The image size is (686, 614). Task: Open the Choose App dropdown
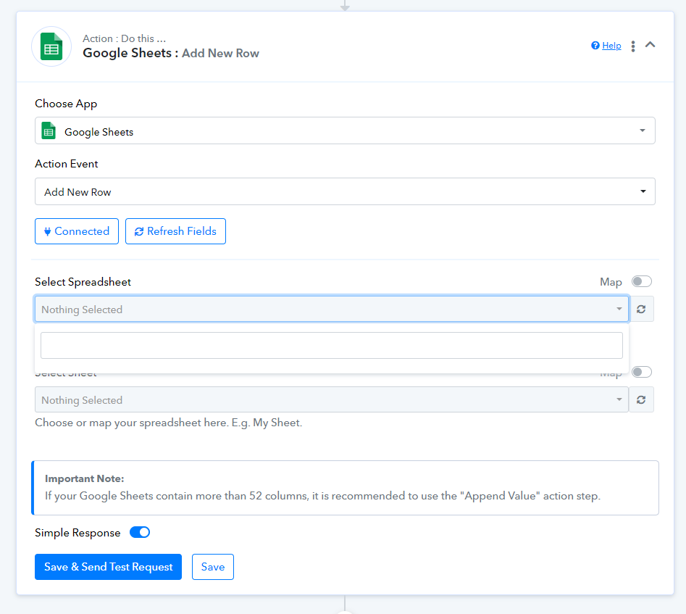click(345, 130)
